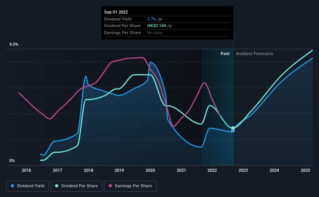Click the 2021 x-axis label

point(181,170)
